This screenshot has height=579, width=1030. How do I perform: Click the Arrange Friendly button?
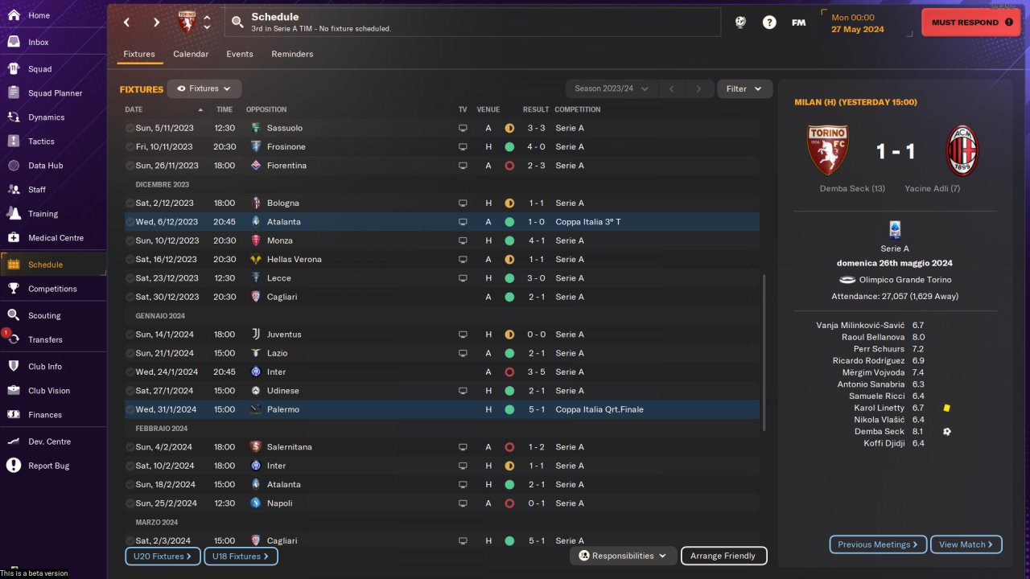pos(724,556)
